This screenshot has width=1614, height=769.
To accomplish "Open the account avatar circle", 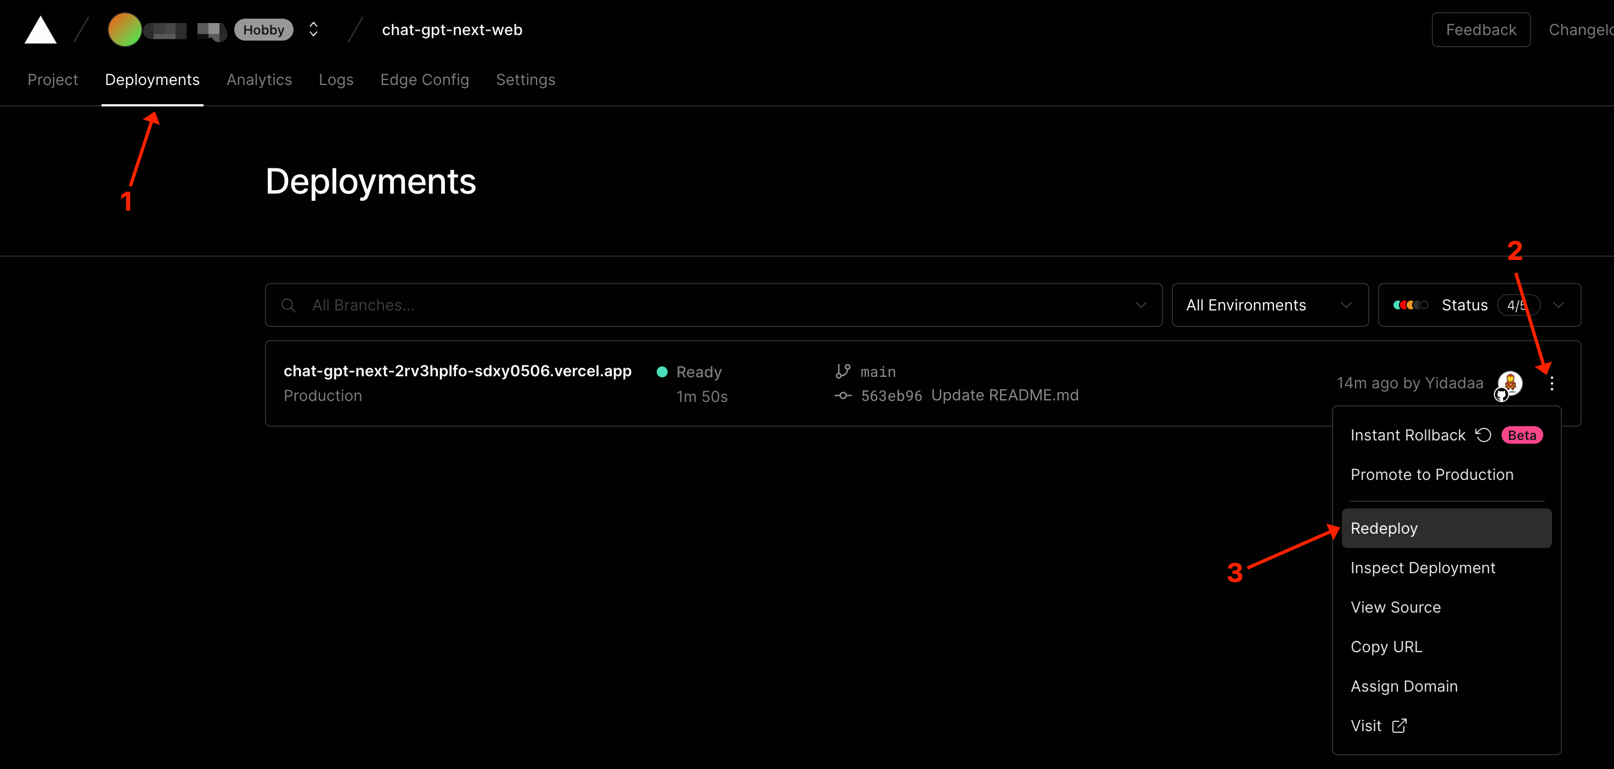I will 125,30.
